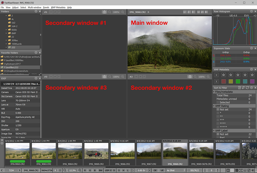
Task: Open the Multi-window menu
Action: (34, 7)
